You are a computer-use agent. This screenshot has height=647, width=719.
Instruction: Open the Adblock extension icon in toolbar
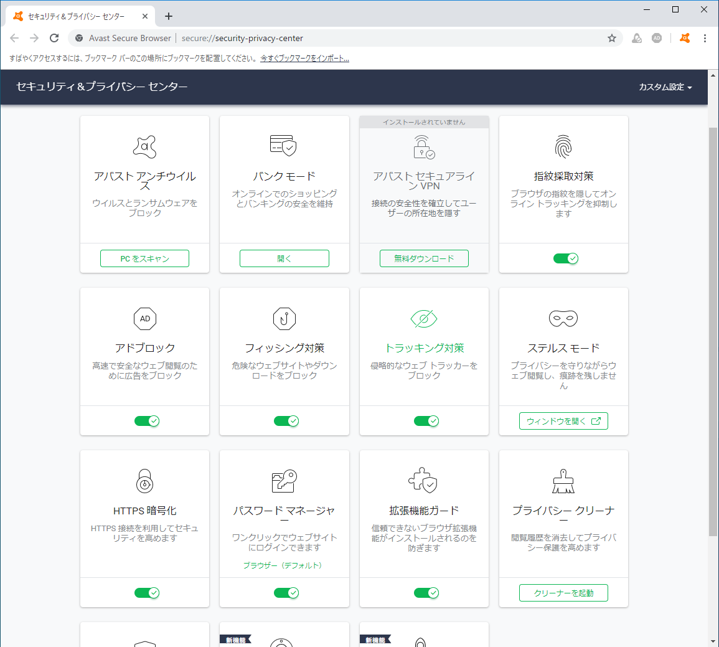[657, 38]
